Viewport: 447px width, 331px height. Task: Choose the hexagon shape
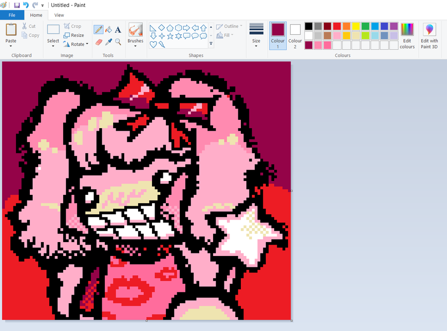pos(178,28)
